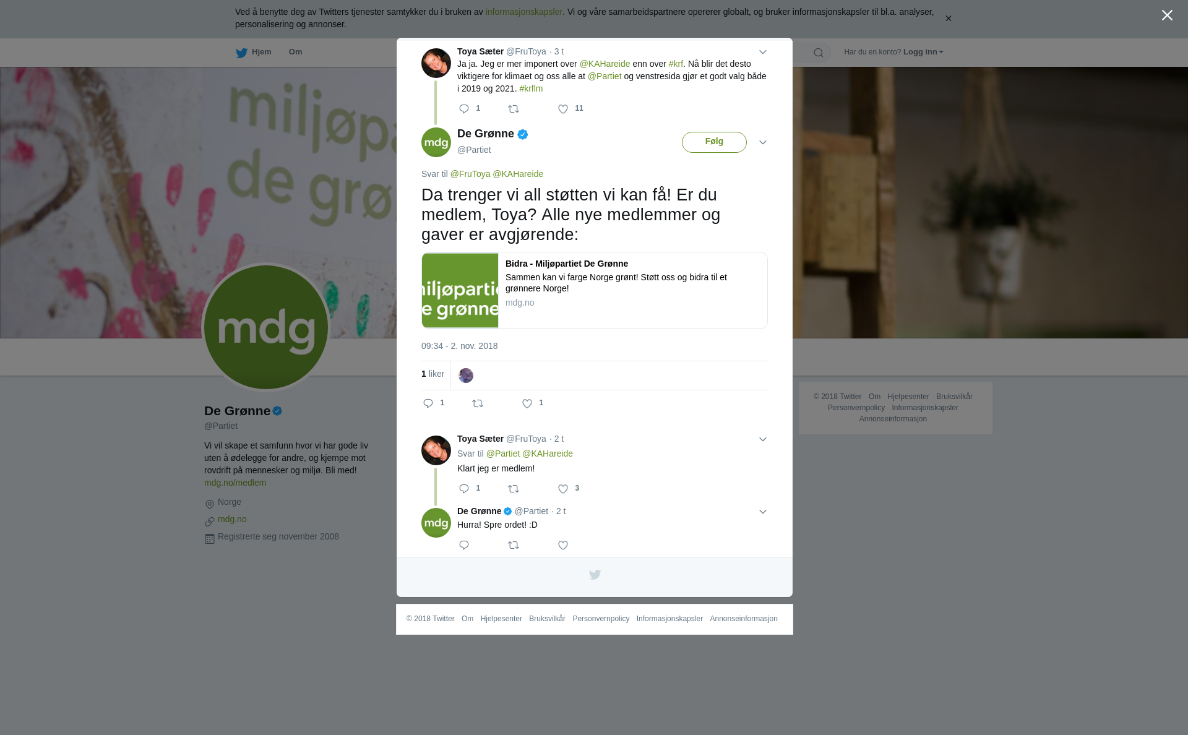Expand options chevron on 'Klart jeg er medlem!' tweet
Screen dimensions: 1188x735
(x=763, y=440)
